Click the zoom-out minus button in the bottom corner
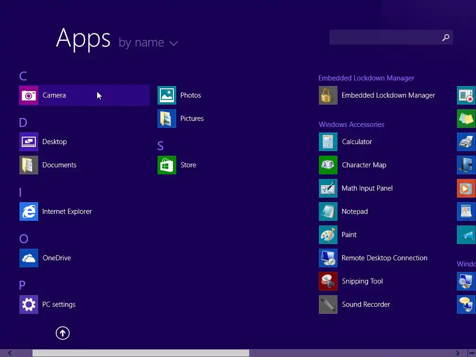 click(x=472, y=353)
